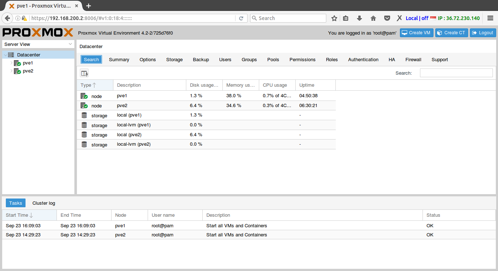Click the toolbar icon left of the Search field
498x271 pixels.
coord(84,73)
